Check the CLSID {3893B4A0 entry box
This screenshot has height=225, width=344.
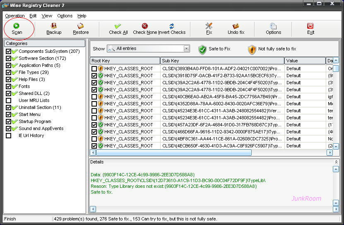click(x=94, y=69)
